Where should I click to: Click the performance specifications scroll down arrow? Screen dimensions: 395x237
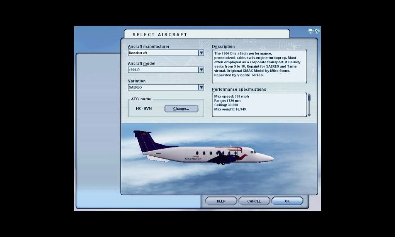tap(309, 115)
